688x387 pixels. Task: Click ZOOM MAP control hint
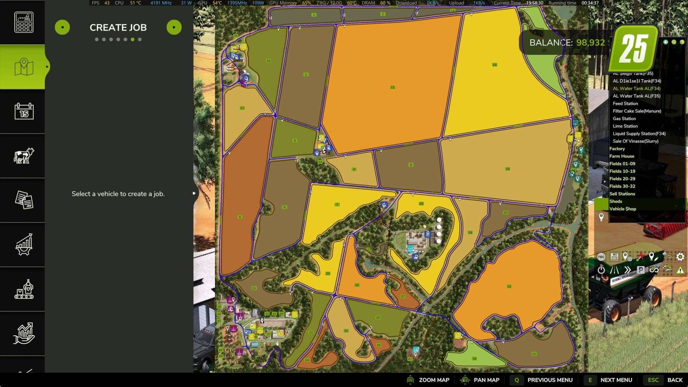click(x=428, y=380)
